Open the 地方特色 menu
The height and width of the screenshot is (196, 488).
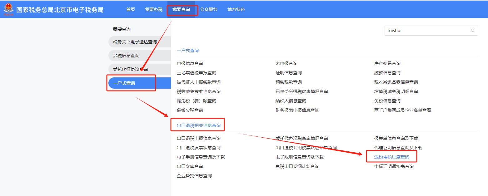click(x=236, y=9)
